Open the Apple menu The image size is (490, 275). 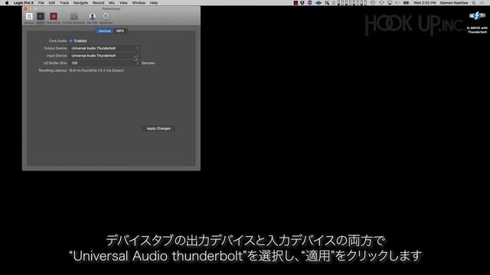(x=7, y=3)
